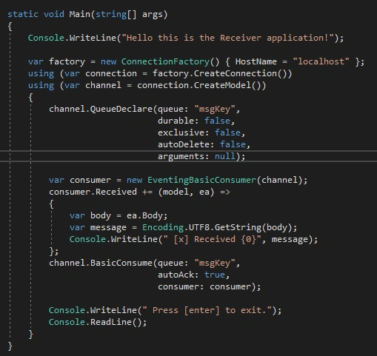Click the autoAck: true argument
Viewport: 377px width, 356px height.
(x=191, y=275)
